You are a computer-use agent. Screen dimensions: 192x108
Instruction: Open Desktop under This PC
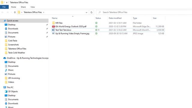click(x=12, y=95)
